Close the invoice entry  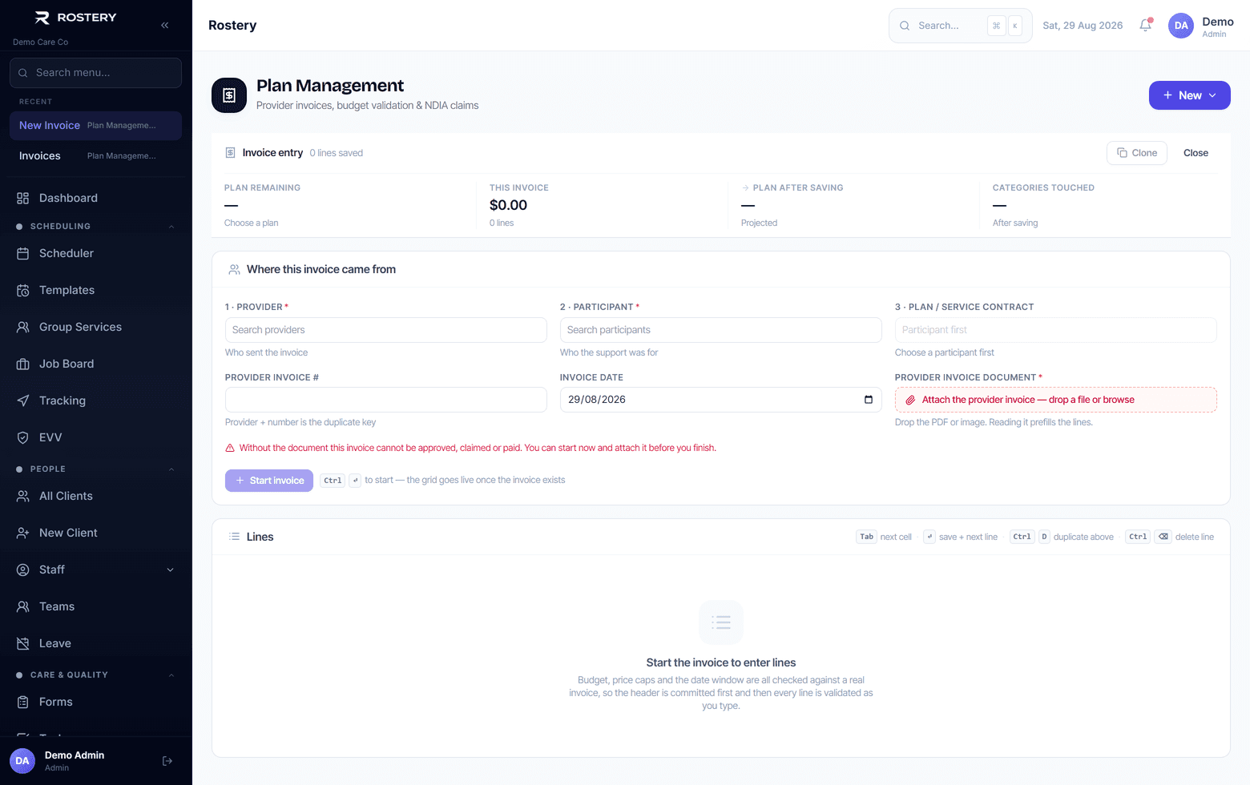1196,153
